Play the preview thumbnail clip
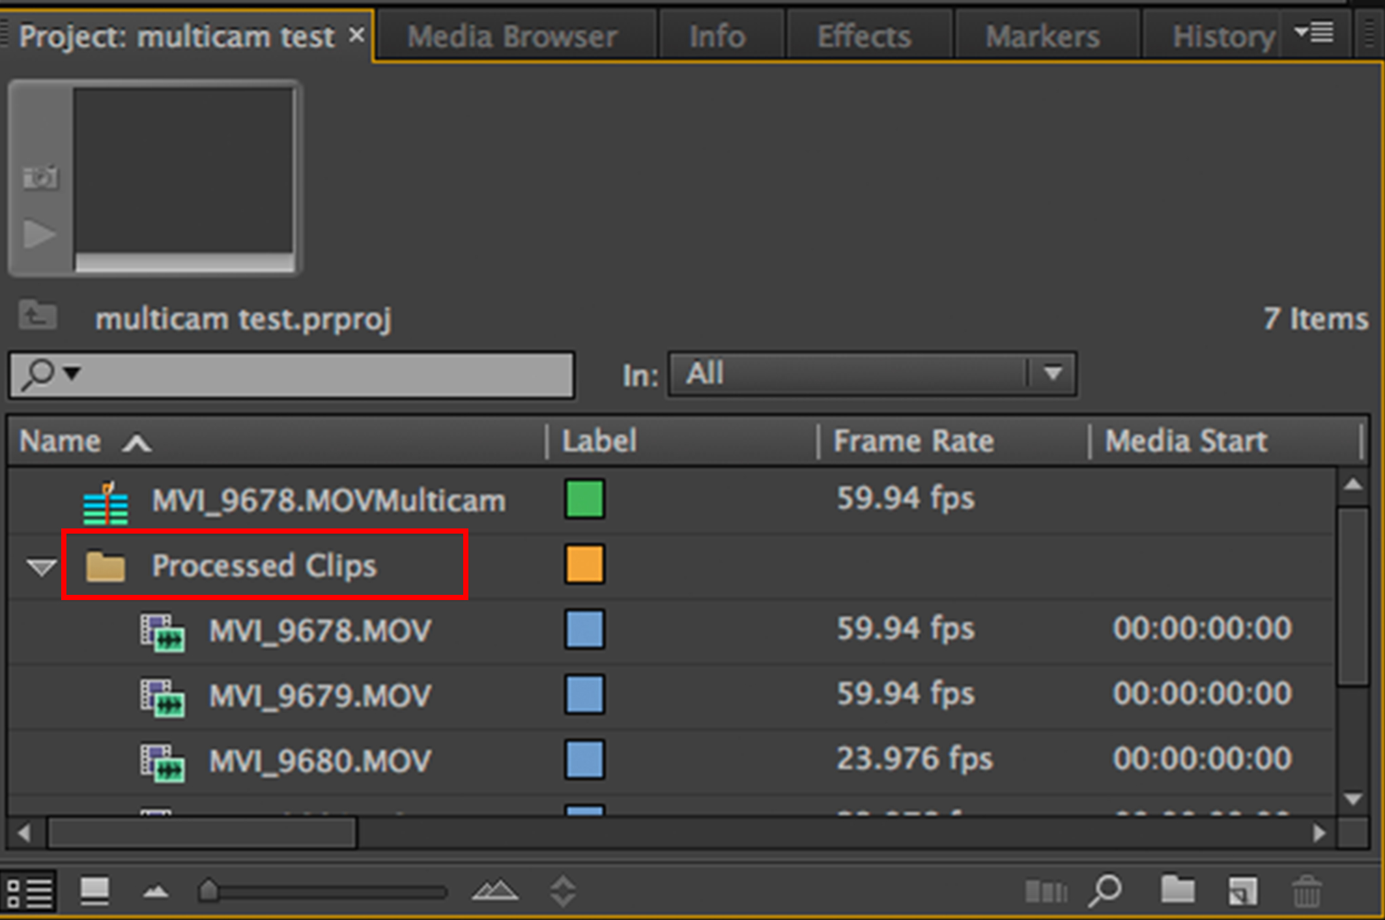Image resolution: width=1385 pixels, height=920 pixels. coord(39,233)
